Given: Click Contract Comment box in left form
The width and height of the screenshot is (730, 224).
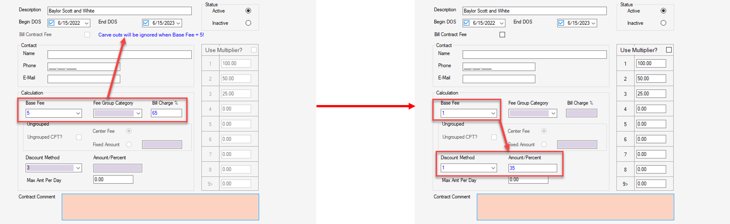Looking at the screenshot, I should tap(160, 207).
